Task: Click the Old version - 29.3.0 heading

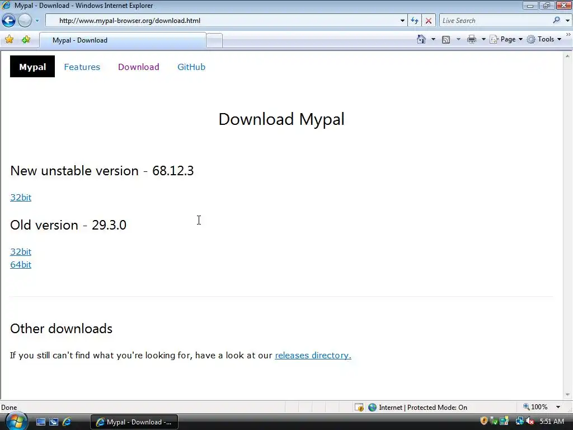Action: (68, 225)
